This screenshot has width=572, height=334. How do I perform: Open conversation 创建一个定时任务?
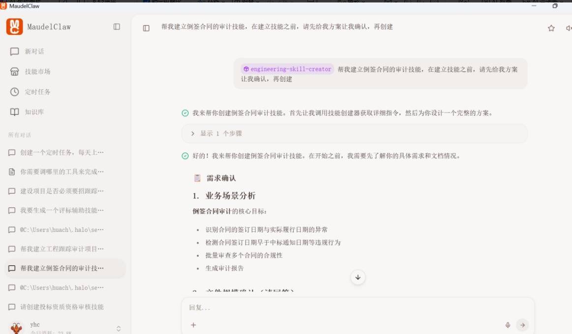61,152
